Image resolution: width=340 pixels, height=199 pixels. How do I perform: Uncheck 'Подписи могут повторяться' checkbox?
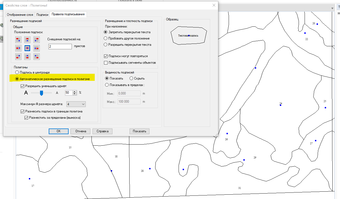click(x=106, y=56)
